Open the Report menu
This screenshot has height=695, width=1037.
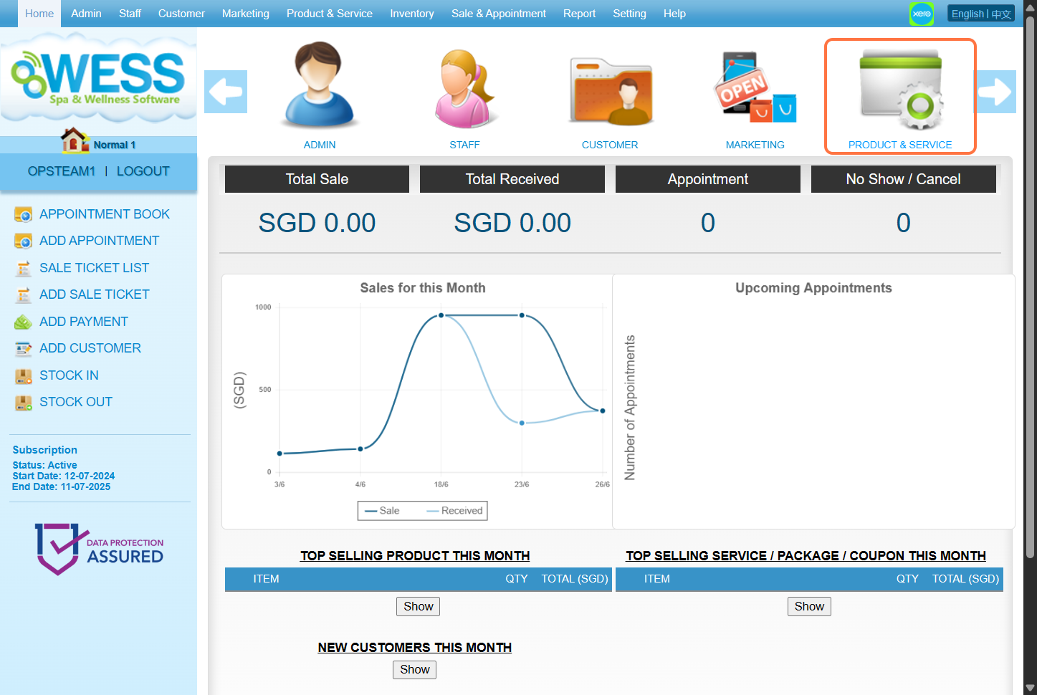(x=579, y=14)
